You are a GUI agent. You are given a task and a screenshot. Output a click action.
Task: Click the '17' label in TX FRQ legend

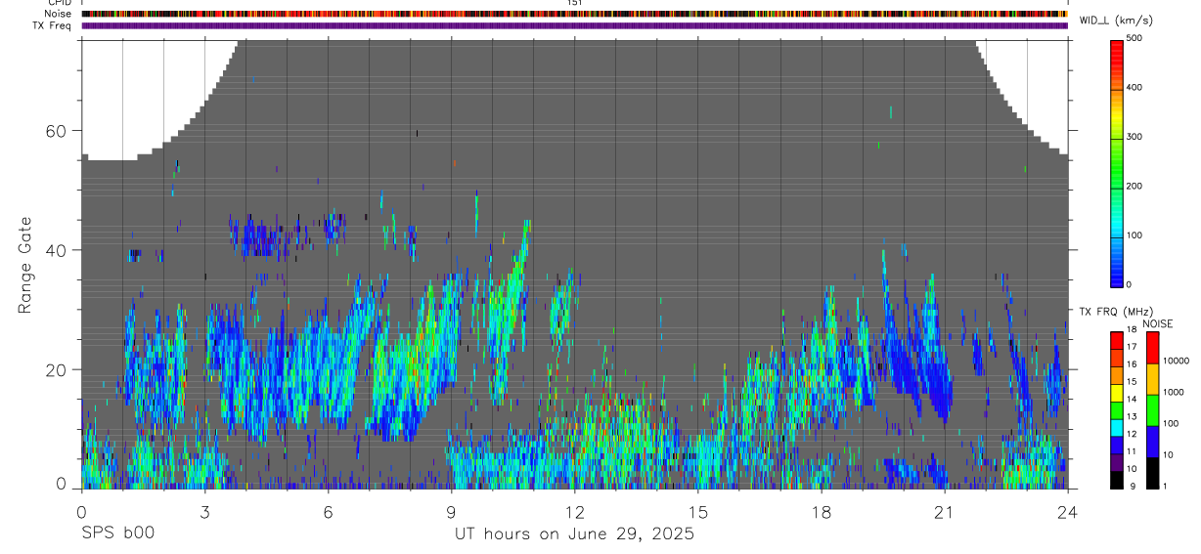click(1132, 347)
